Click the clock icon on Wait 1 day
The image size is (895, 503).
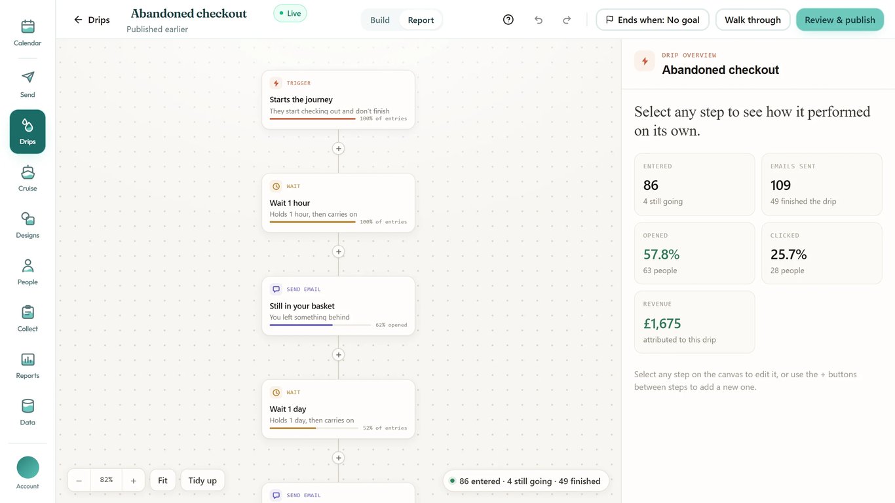coord(276,392)
